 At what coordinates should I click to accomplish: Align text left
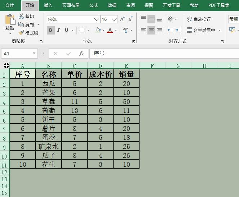(x=143, y=30)
